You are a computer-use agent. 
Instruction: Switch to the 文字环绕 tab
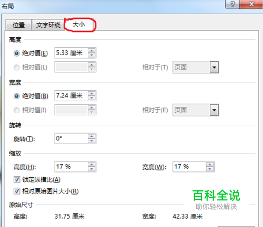tap(48, 25)
